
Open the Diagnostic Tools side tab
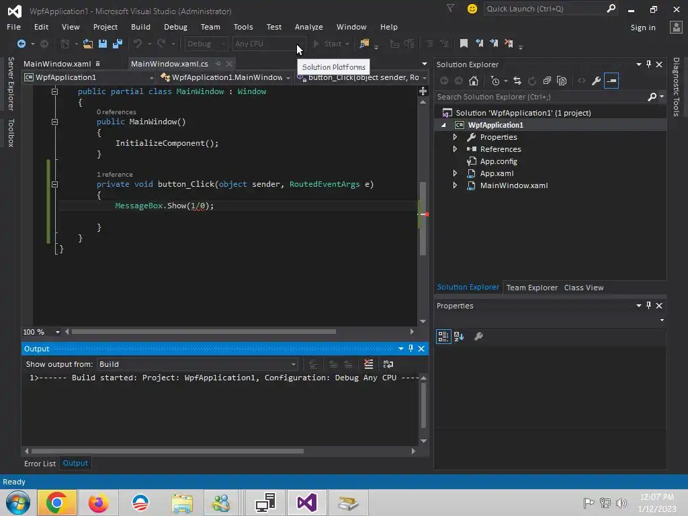pyautogui.click(x=676, y=87)
